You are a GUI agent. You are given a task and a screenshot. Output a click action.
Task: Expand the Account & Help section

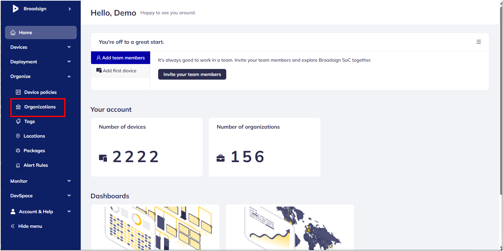pyautogui.click(x=69, y=212)
